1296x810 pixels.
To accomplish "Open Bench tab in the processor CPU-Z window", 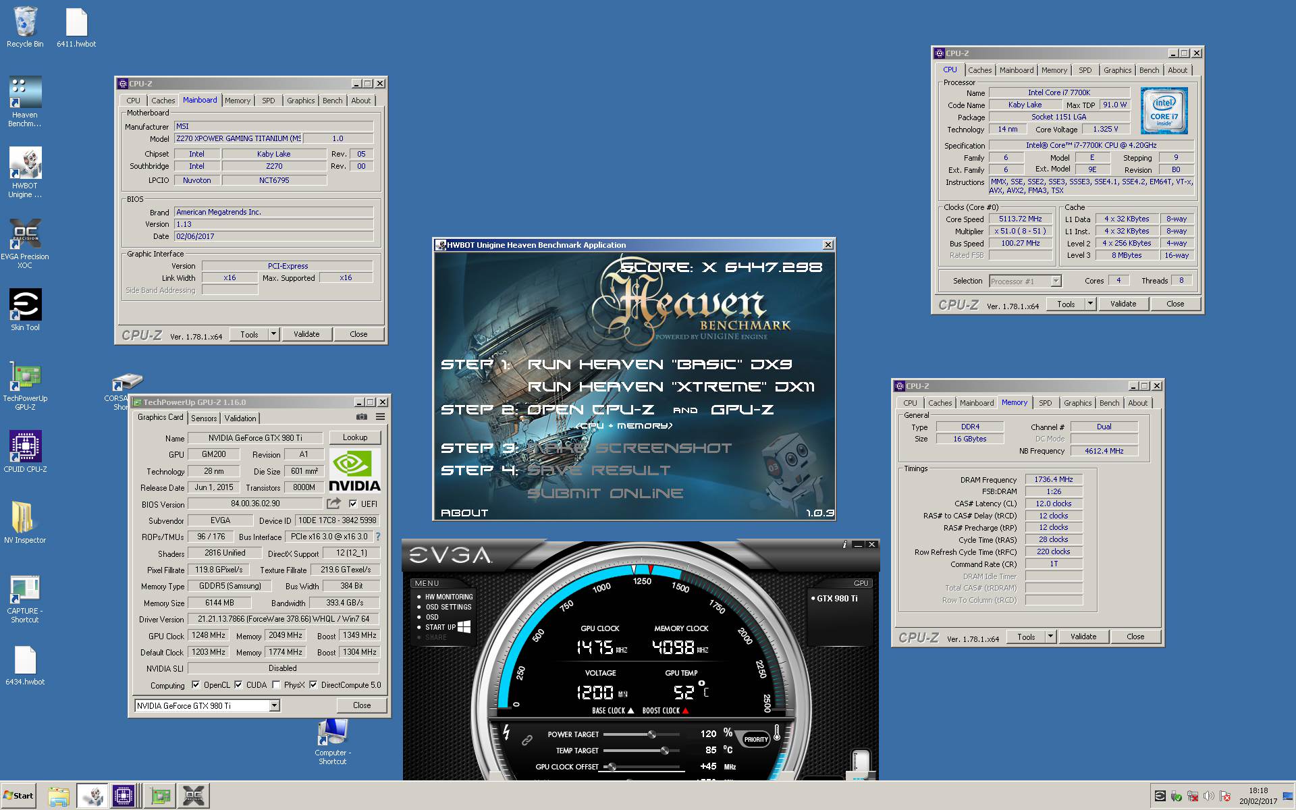I will [1149, 70].
